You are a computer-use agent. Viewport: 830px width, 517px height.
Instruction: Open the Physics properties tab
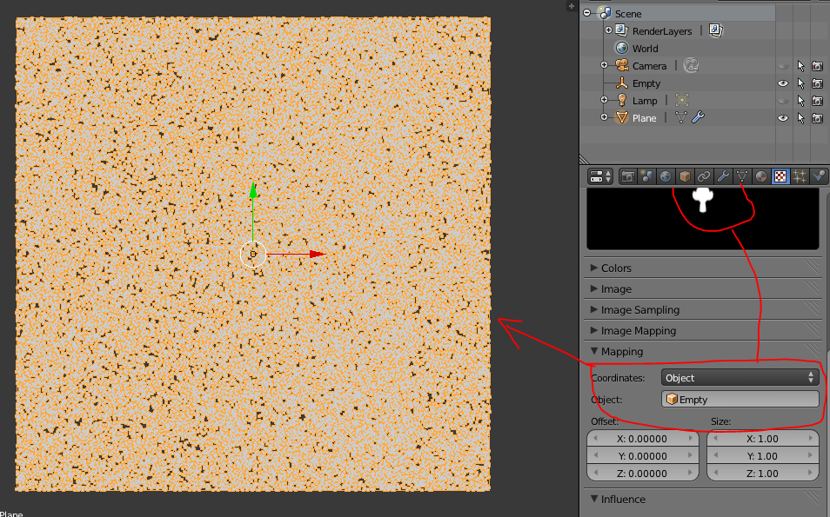(x=819, y=176)
